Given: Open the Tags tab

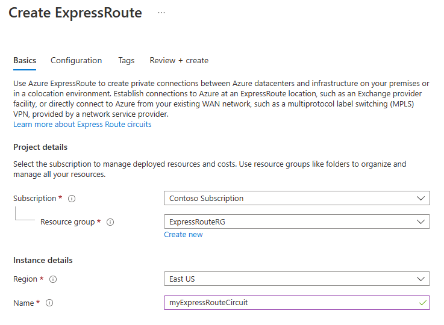Looking at the screenshot, I should tap(127, 60).
